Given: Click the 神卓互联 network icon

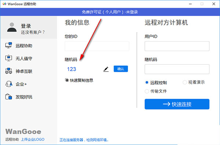Looking at the screenshot, I should pyautogui.click(x=8, y=71).
